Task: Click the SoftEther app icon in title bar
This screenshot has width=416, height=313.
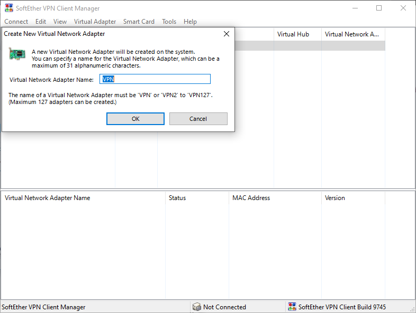Action: coord(9,8)
